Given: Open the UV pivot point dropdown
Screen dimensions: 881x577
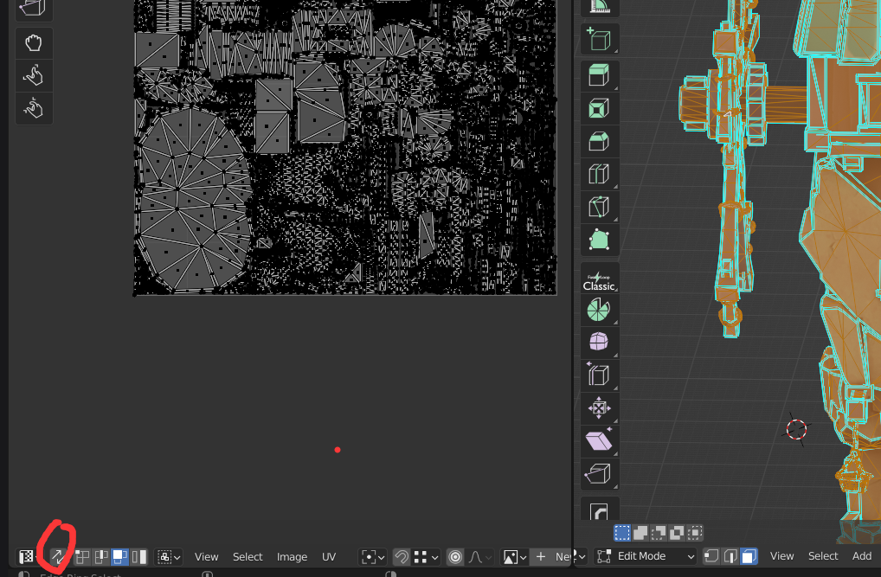Looking at the screenshot, I should [372, 557].
